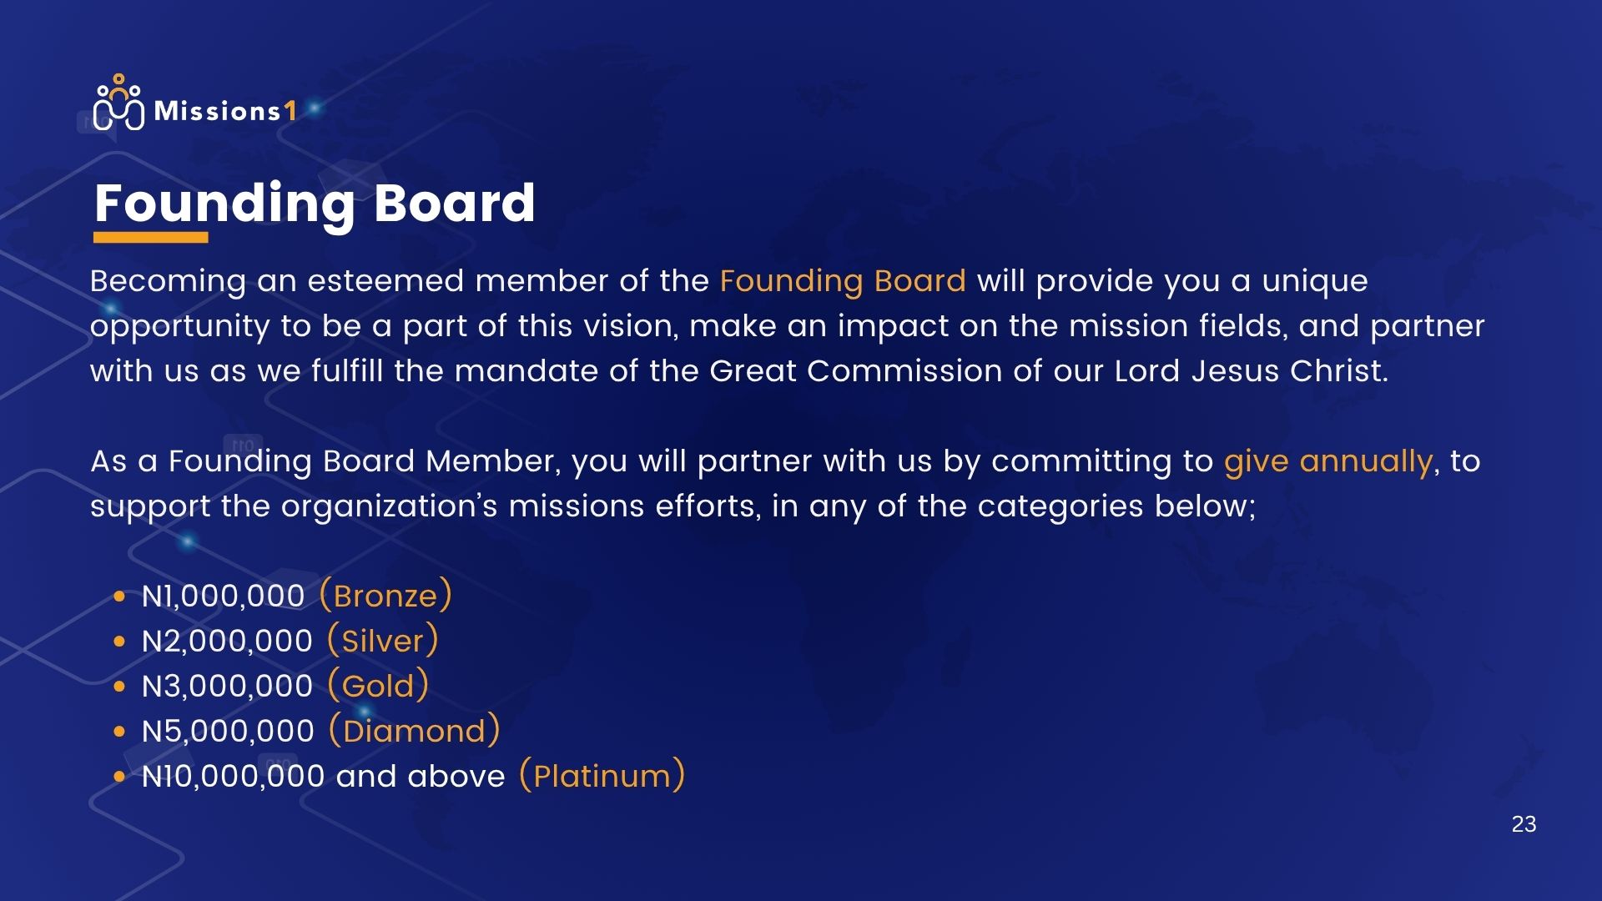
Task: Select the N1,000,000 amount
Action: pyautogui.click(x=224, y=596)
